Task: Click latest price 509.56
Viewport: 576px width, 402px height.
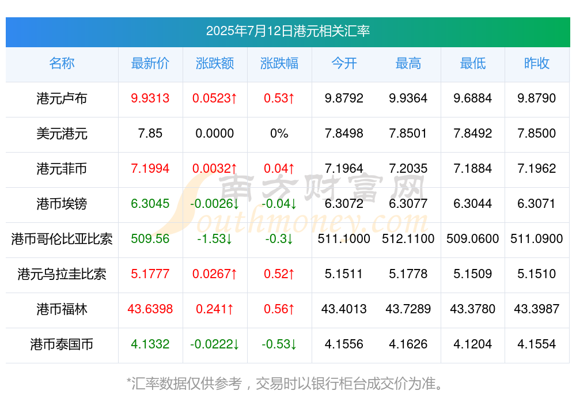Action: [150, 239]
